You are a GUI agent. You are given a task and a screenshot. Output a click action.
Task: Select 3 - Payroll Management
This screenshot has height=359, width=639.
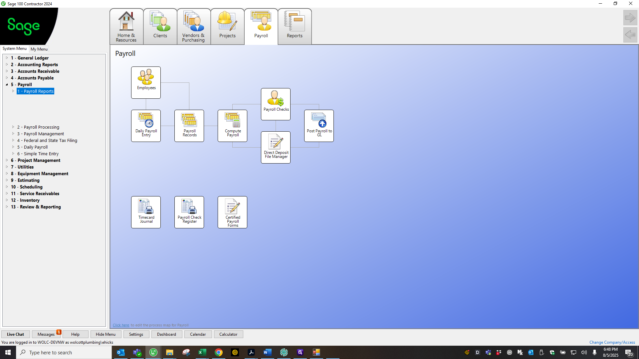(41, 134)
